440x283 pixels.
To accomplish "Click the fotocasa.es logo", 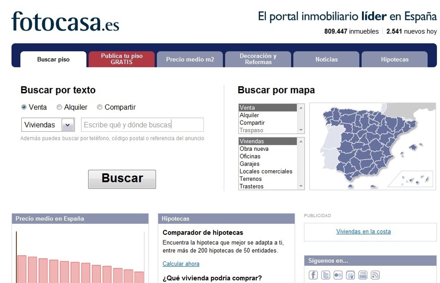I will coord(65,21).
